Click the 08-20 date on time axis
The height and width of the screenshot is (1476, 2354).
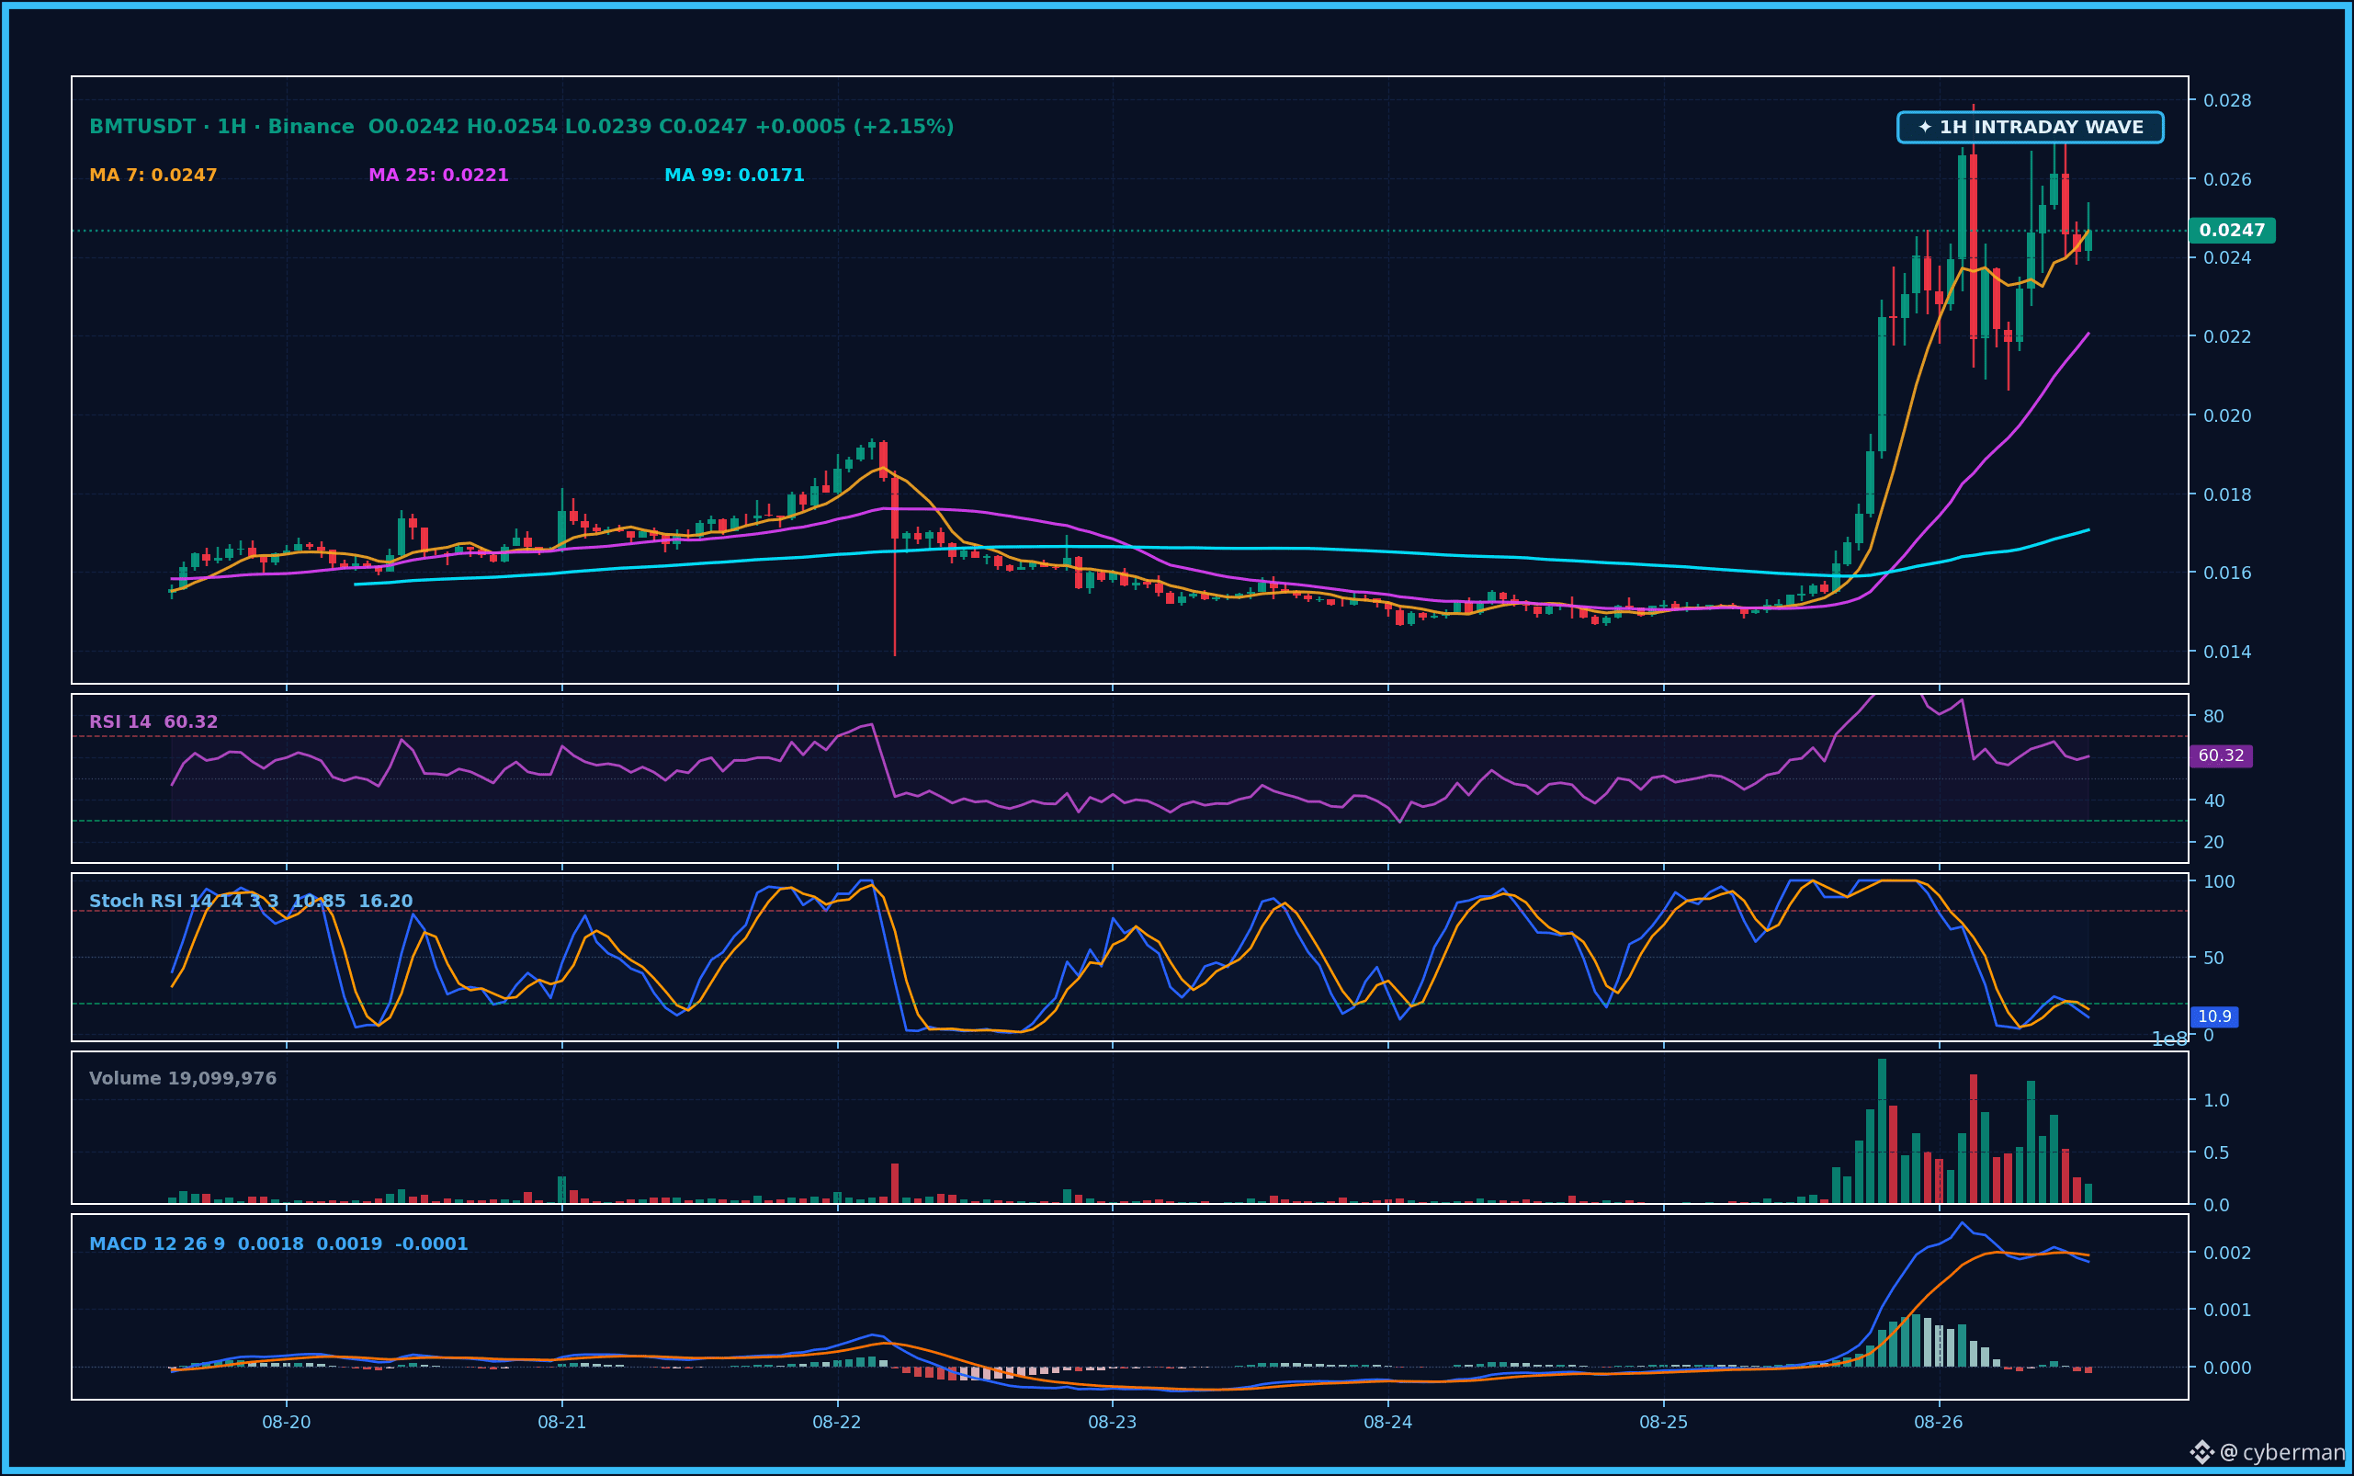(x=286, y=1423)
